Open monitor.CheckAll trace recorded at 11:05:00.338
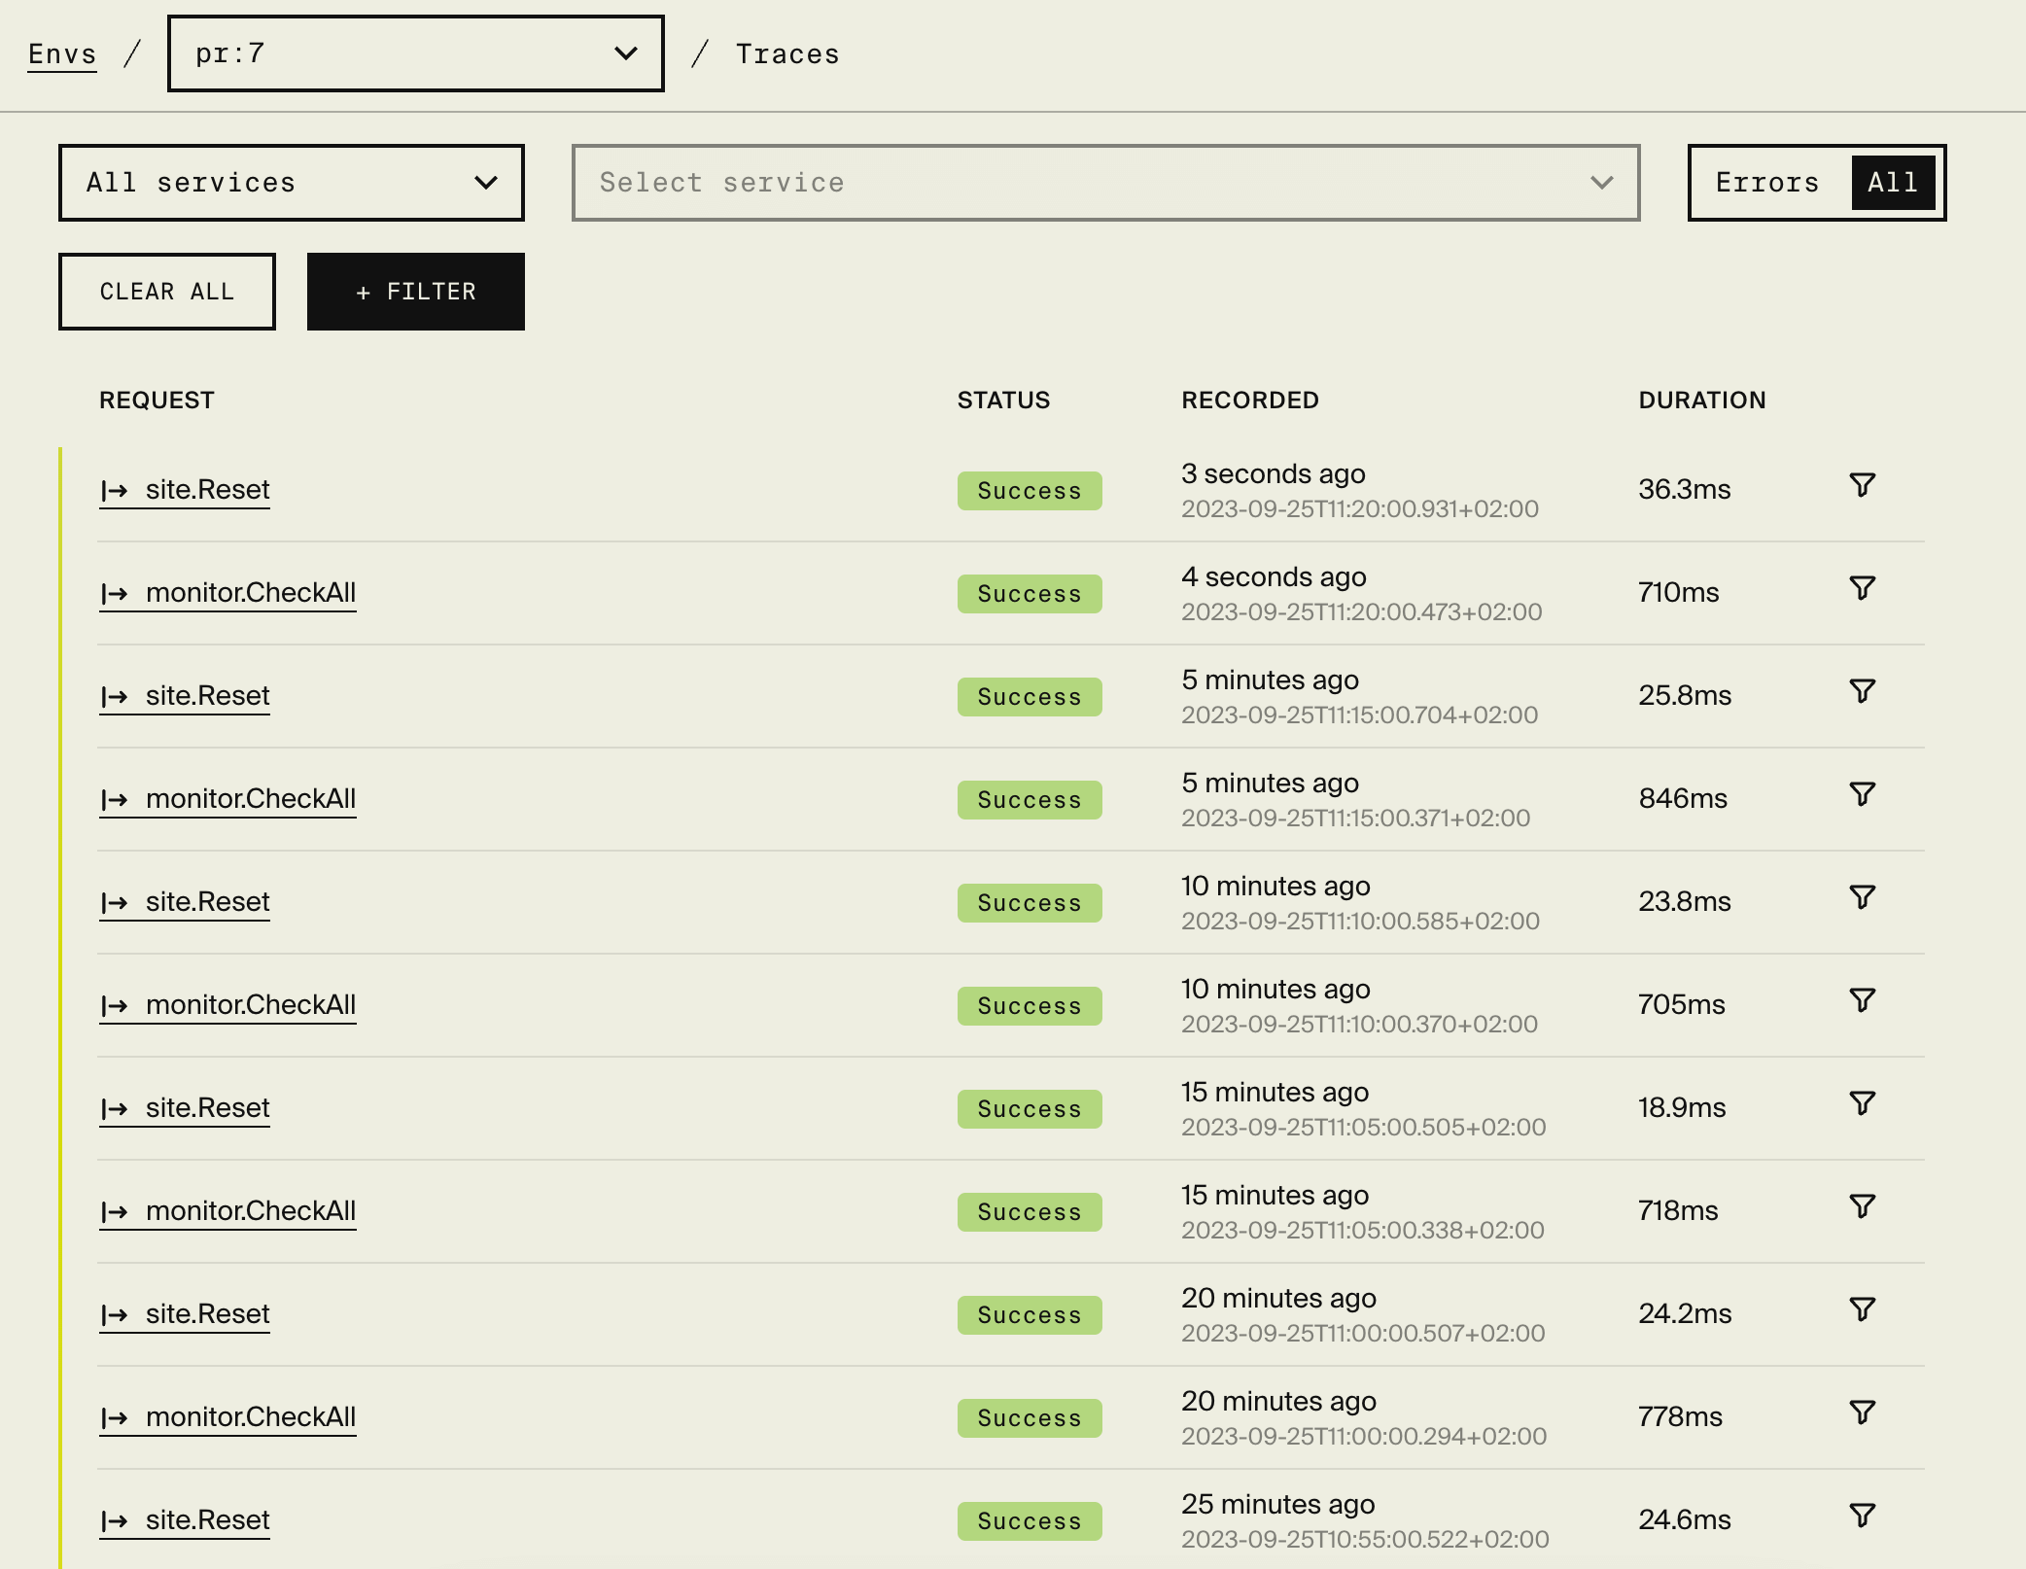 (227, 1211)
